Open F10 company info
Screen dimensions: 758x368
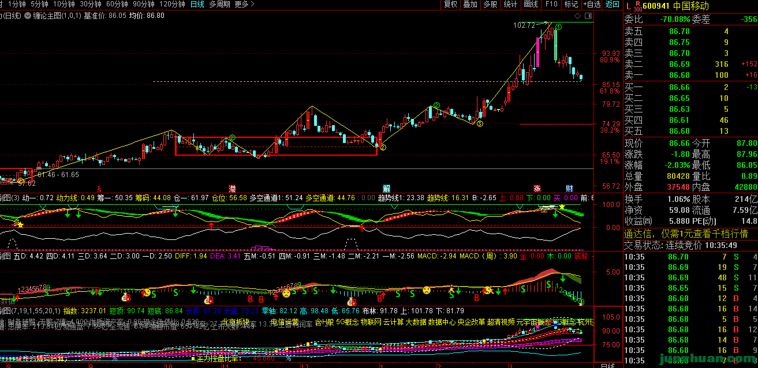(x=551, y=4)
